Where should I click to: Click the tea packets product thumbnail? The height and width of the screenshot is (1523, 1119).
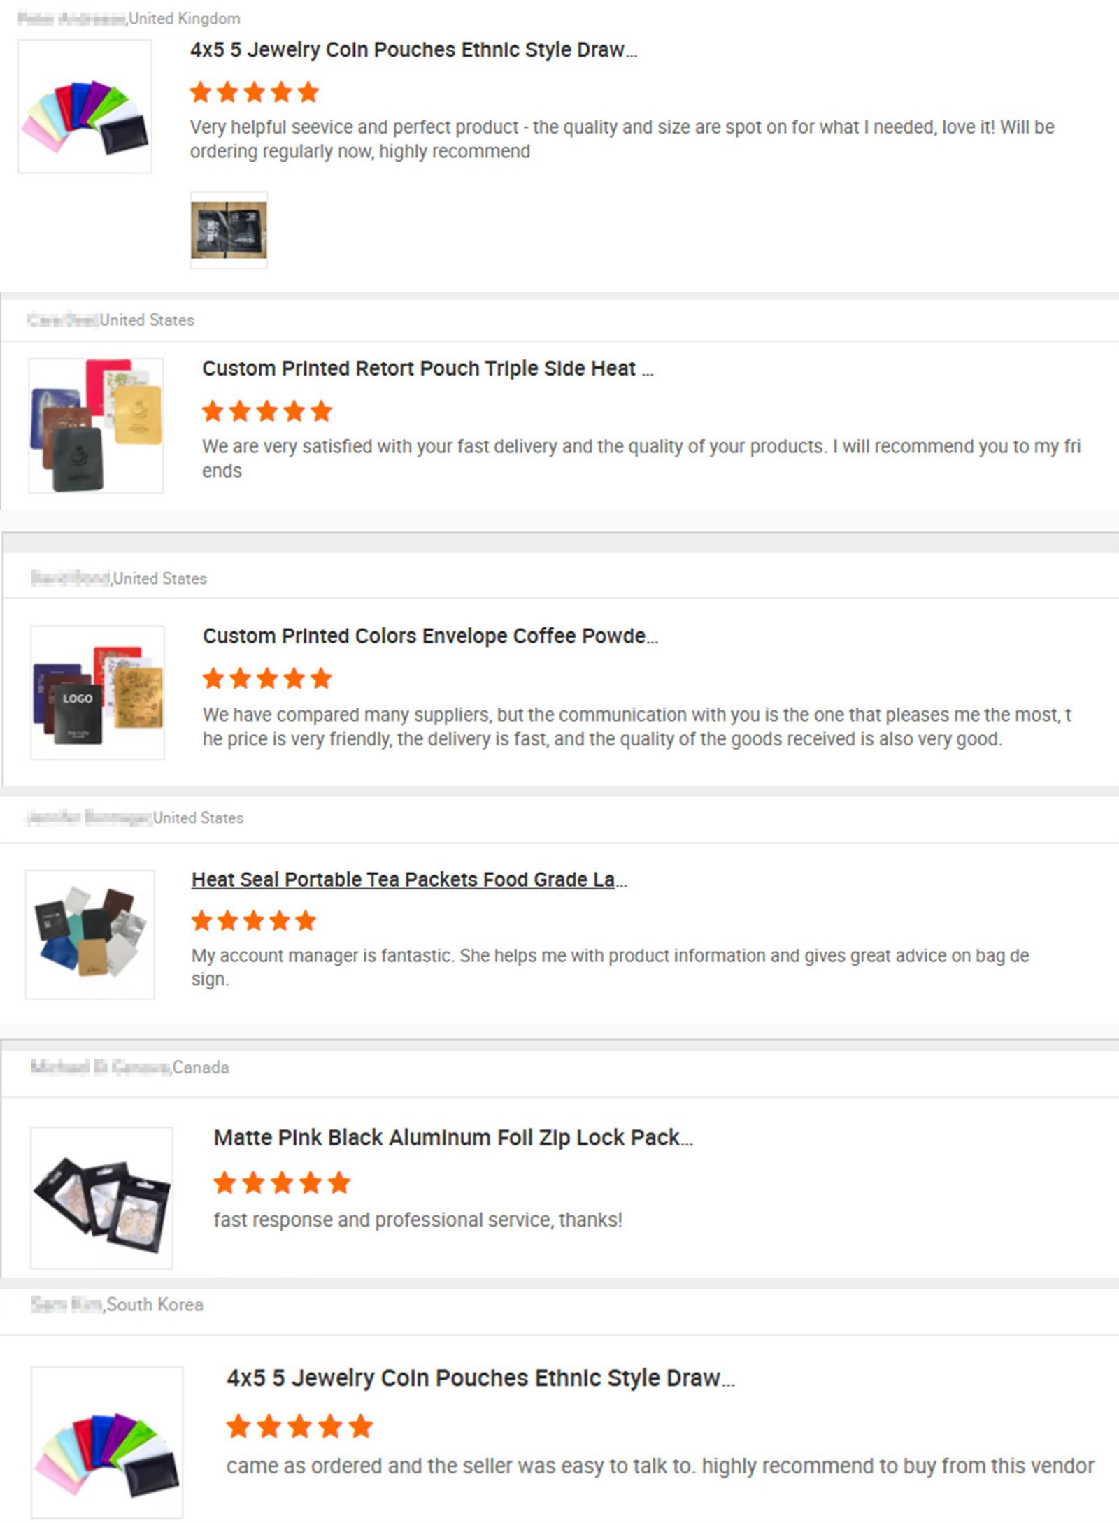click(x=90, y=934)
